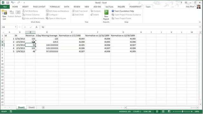
Task: Click Get Work Items
Action: click(x=30, y=11)
